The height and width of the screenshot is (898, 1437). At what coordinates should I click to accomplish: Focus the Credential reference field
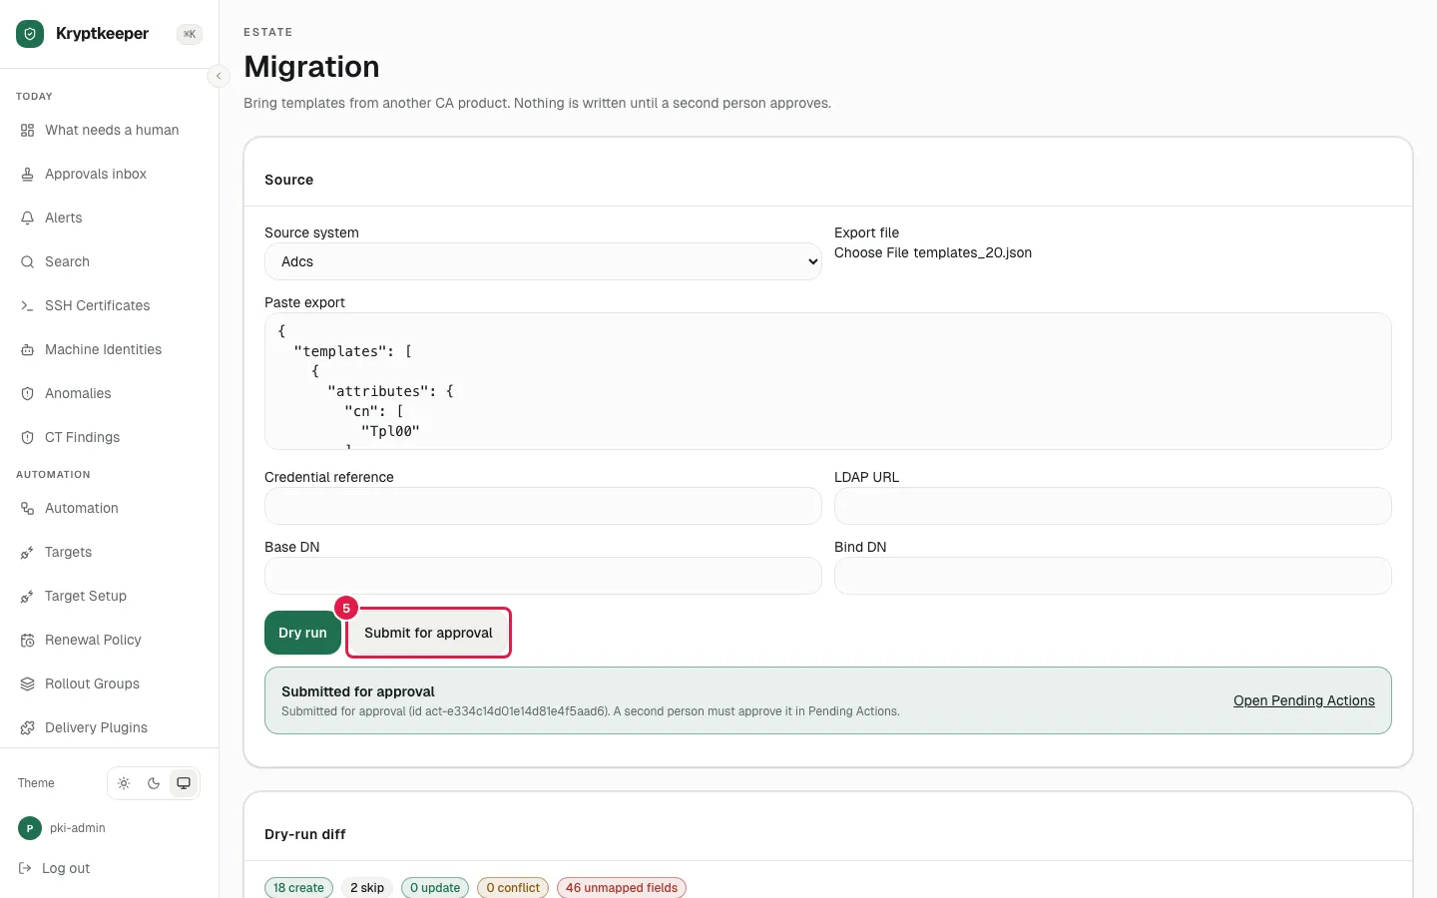(x=543, y=506)
